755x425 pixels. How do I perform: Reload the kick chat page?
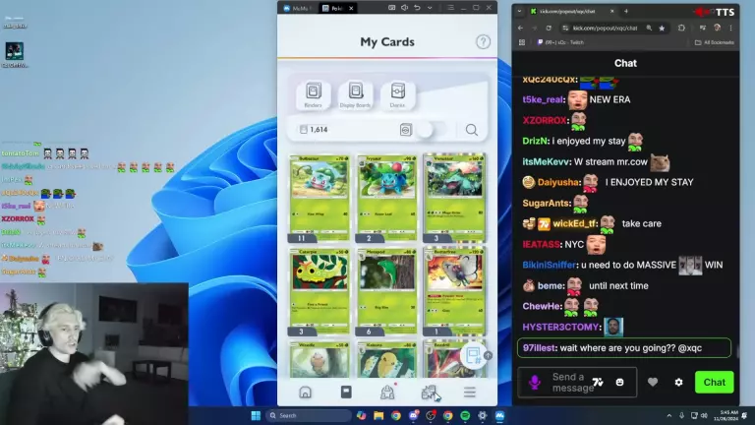point(549,28)
